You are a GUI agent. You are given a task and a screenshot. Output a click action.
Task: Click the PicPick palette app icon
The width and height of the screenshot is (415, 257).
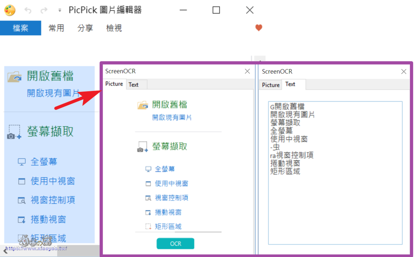pyautogui.click(x=10, y=10)
